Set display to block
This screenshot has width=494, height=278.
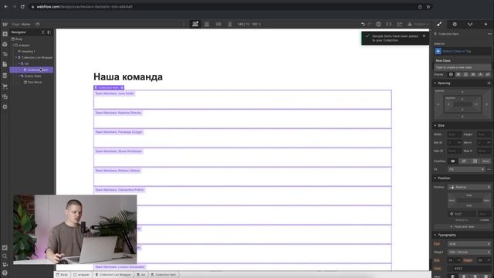[x=451, y=74]
